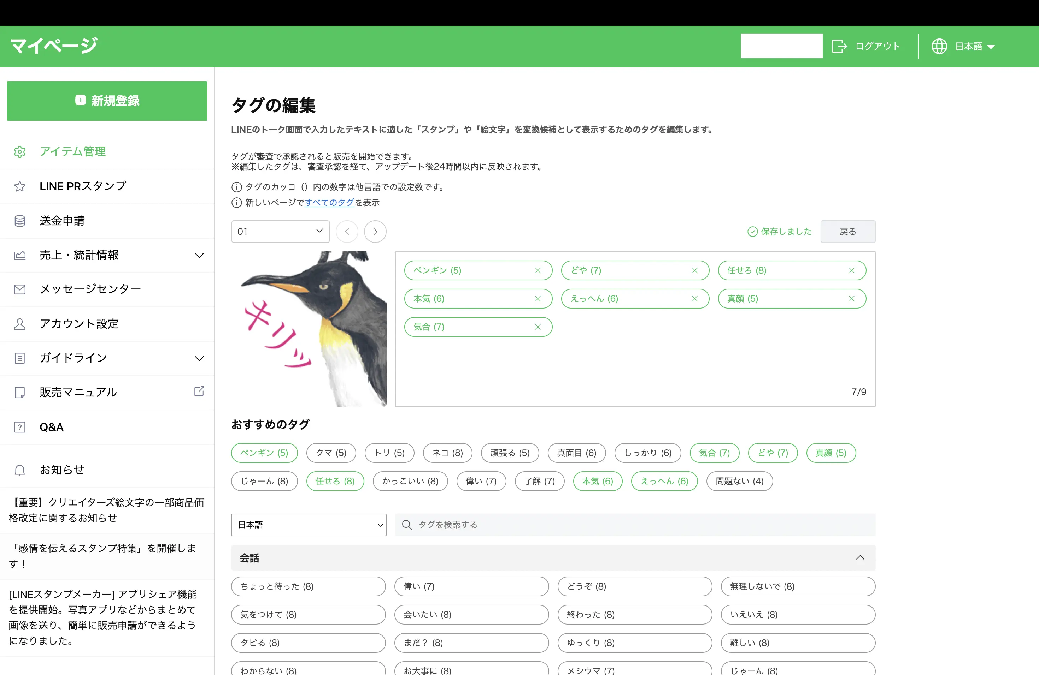Expand the ガイドライン menu chevron

(x=199, y=358)
